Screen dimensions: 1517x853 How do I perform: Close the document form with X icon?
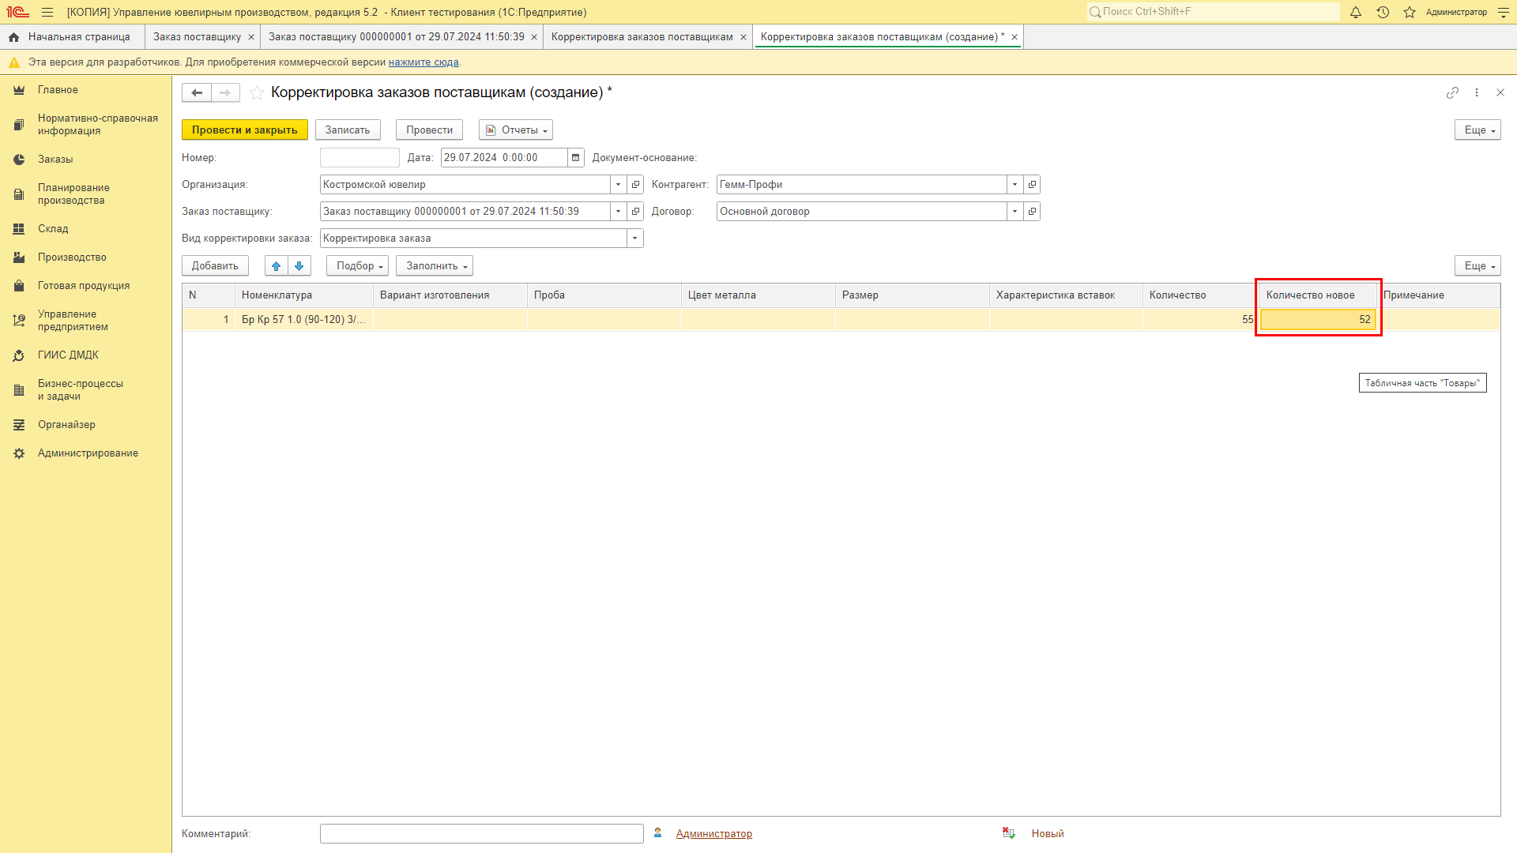1500,92
